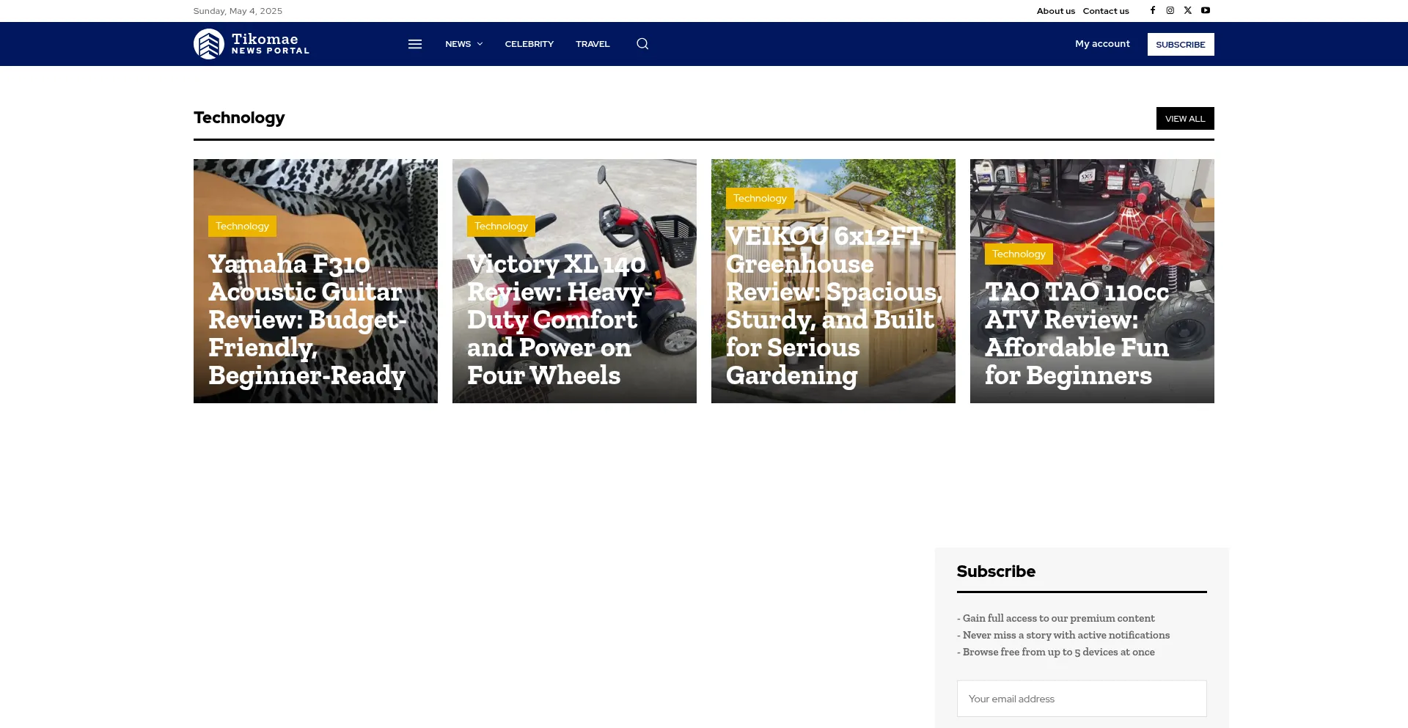Click Technology tag on VEIKOU Greenhouse card
This screenshot has width=1408, height=728.
tap(760, 199)
